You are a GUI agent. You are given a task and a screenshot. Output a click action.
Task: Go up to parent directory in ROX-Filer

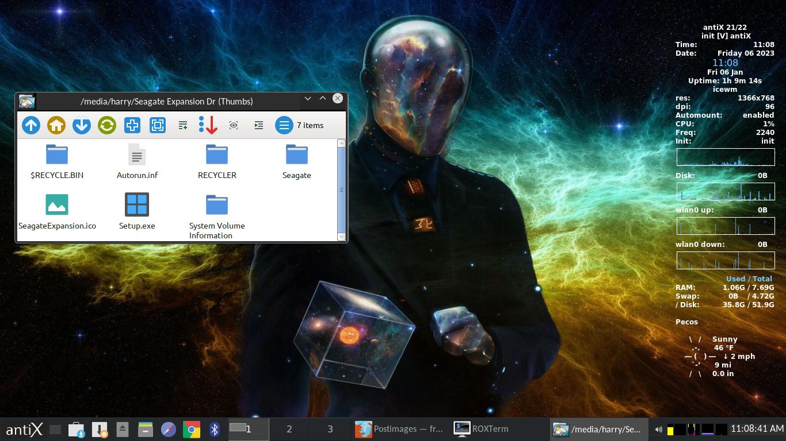point(31,125)
